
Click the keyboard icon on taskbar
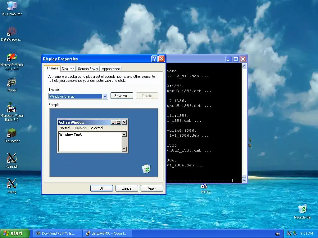pos(278,234)
